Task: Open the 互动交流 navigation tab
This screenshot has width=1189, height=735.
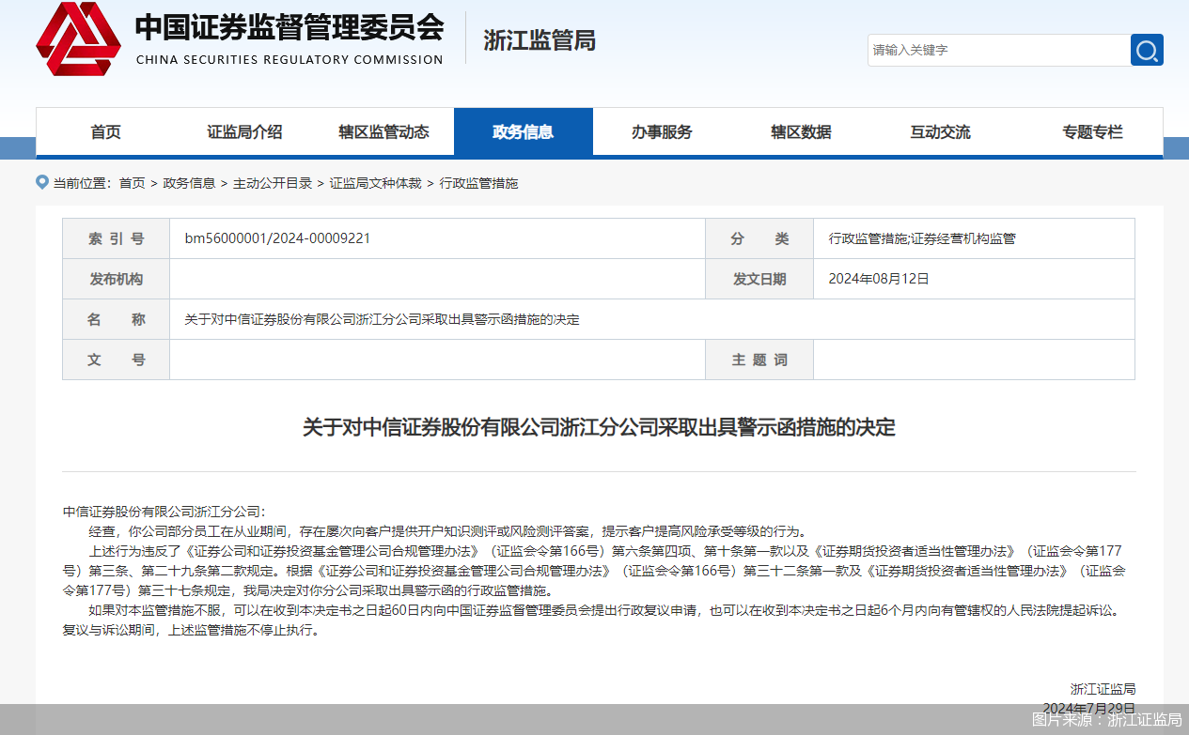Action: coord(940,132)
